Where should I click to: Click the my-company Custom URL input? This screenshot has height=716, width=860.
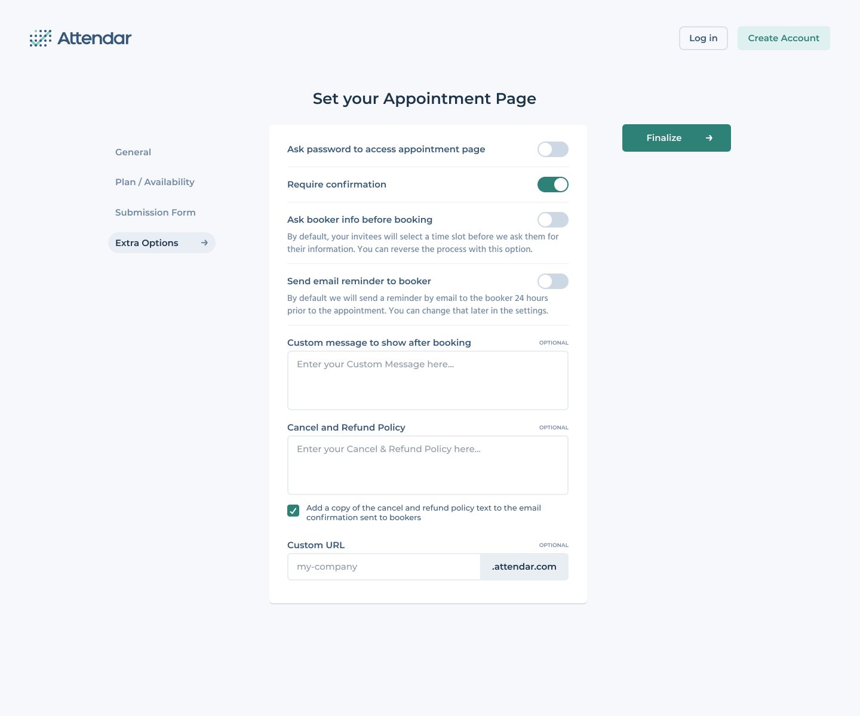[383, 567]
